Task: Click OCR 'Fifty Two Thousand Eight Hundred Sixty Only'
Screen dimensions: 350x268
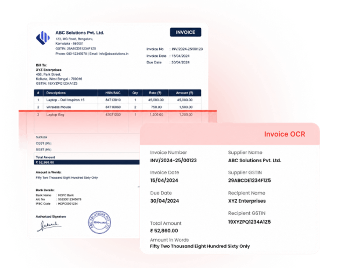Action: [x=200, y=246]
